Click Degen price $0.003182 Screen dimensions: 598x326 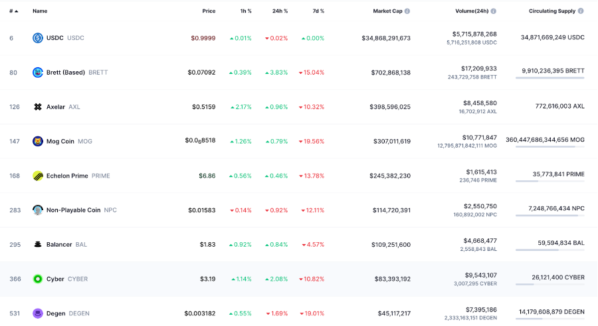(x=200, y=313)
